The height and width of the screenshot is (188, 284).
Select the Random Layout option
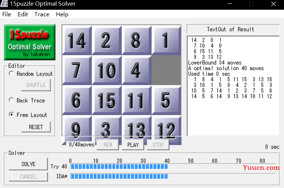pyautogui.click(x=11, y=74)
